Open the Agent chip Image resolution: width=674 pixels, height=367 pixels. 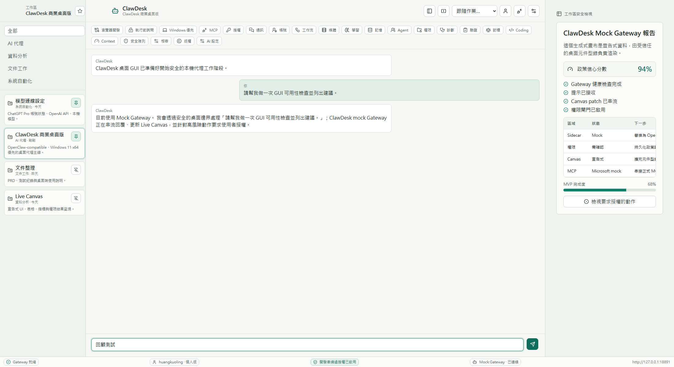399,30
